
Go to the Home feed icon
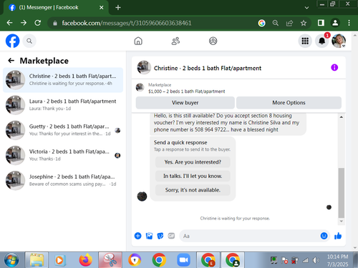coord(138,41)
